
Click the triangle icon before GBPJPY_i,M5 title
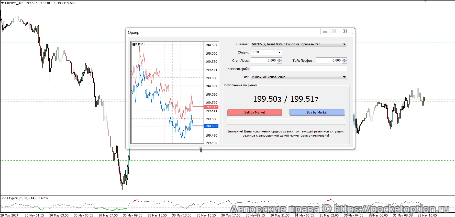[x=3, y=3]
